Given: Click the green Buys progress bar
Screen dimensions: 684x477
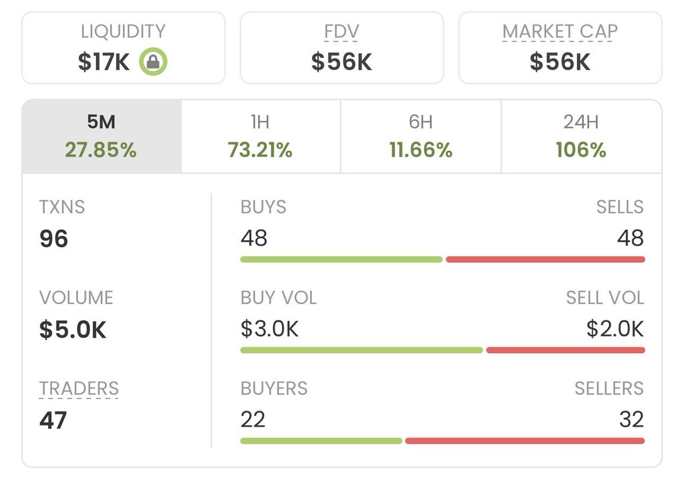Looking at the screenshot, I should click(341, 260).
